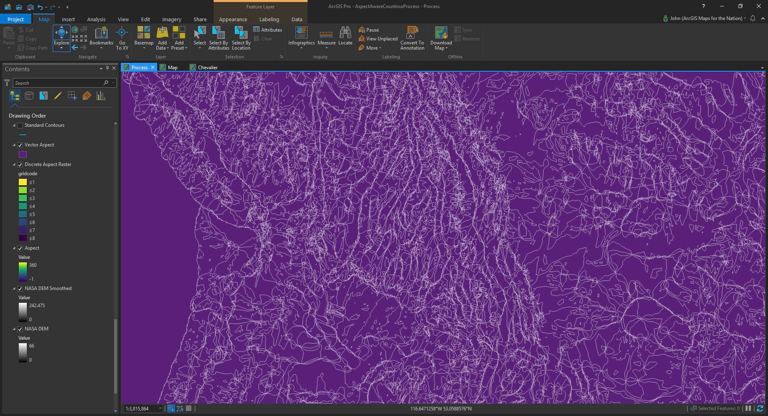Click the Attributes button

pos(268,30)
